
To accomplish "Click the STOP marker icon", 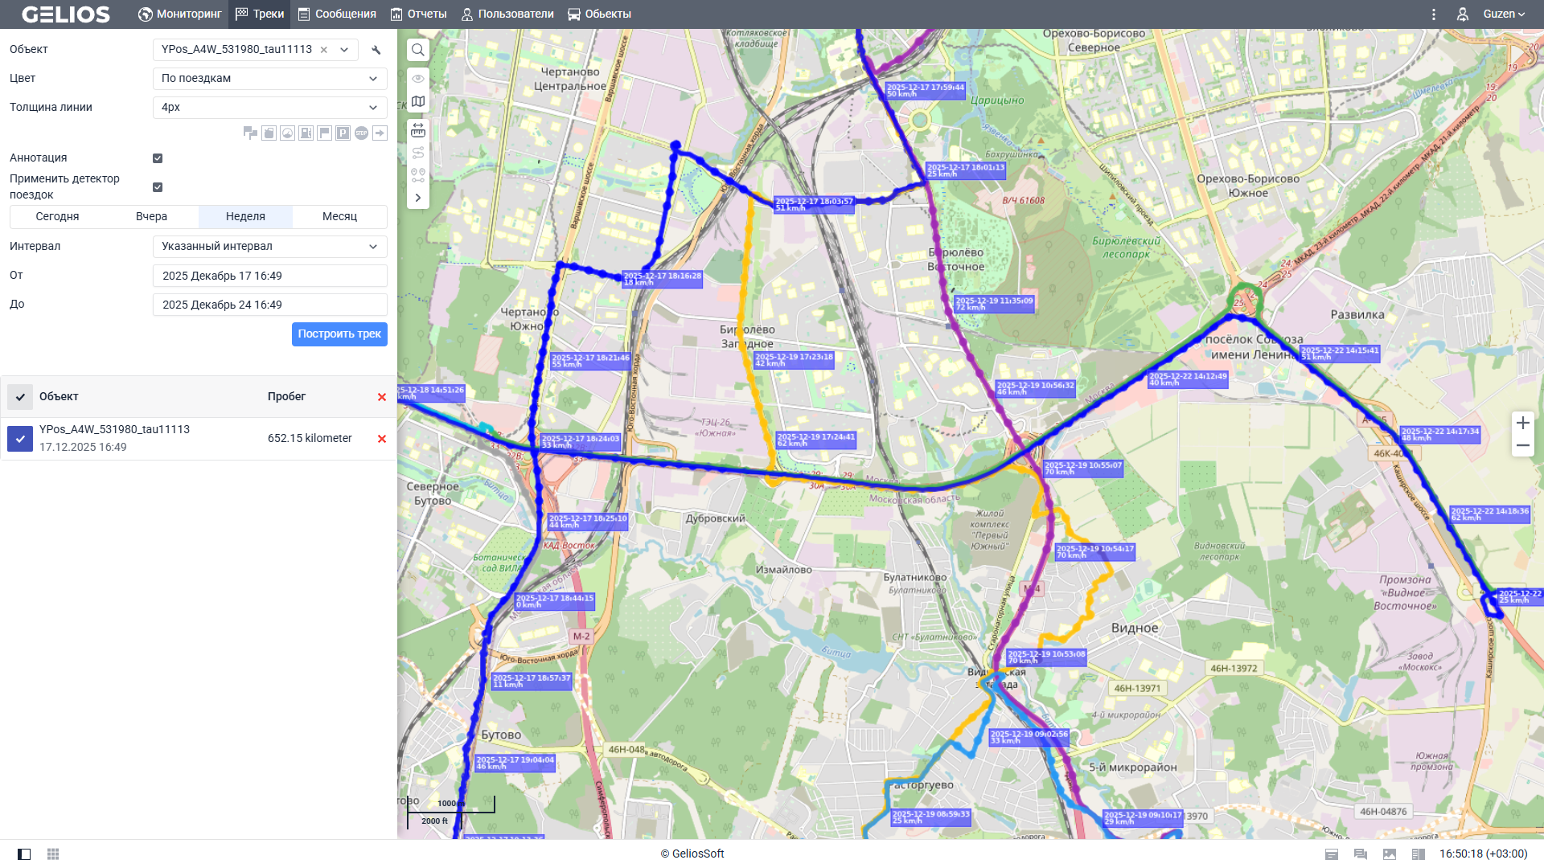I will pyautogui.click(x=361, y=133).
